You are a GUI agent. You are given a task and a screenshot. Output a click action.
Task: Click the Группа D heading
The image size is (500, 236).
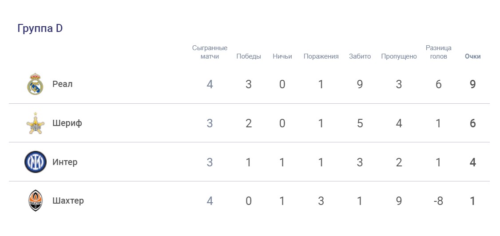pyautogui.click(x=40, y=28)
